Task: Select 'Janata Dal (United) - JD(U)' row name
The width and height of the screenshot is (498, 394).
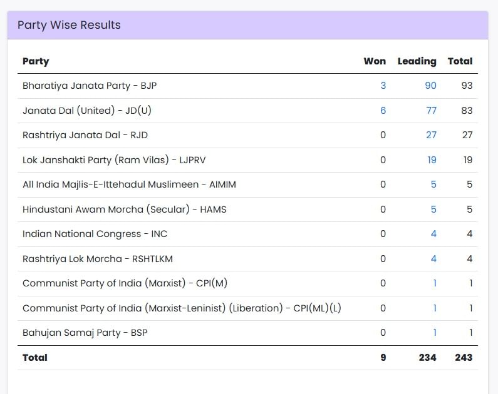Action: click(x=87, y=110)
